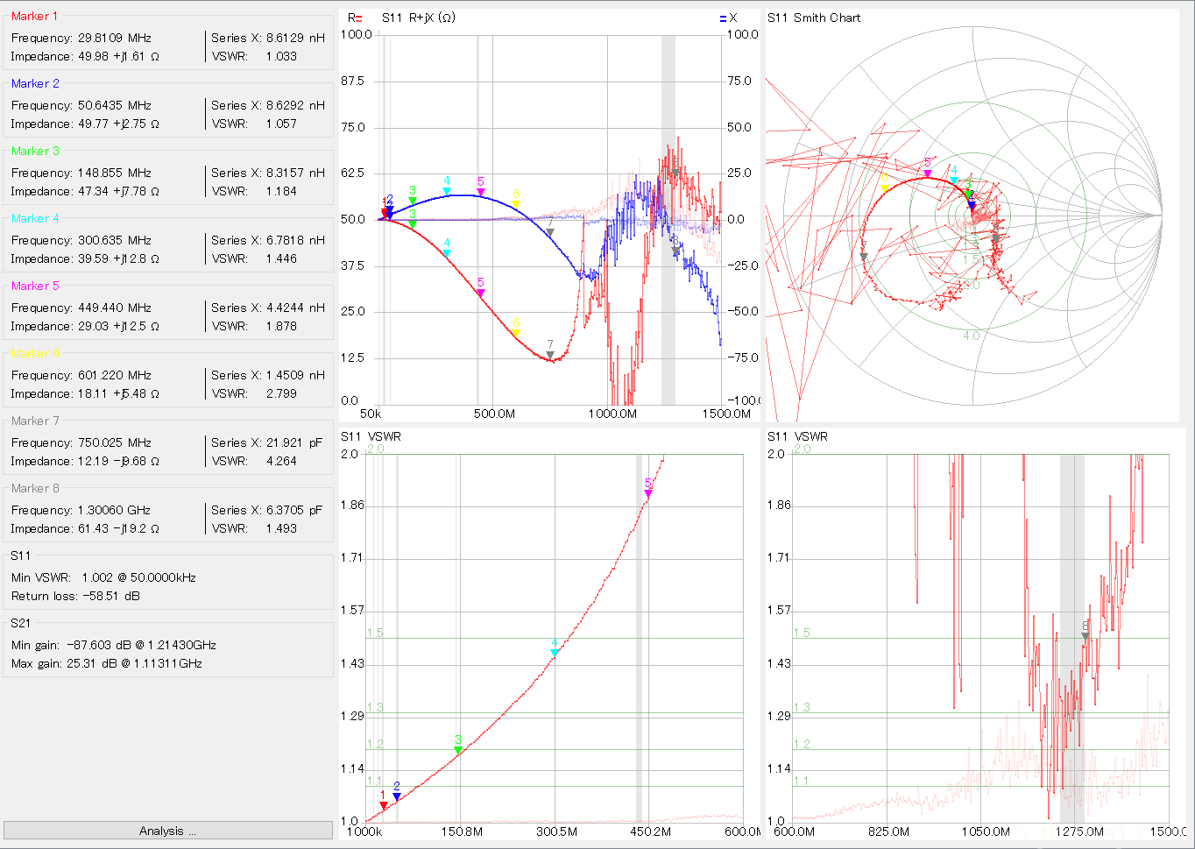Screen dimensions: 1195x849
Task: Click marker 8 on right VSWR plot
Action: click(x=1085, y=636)
